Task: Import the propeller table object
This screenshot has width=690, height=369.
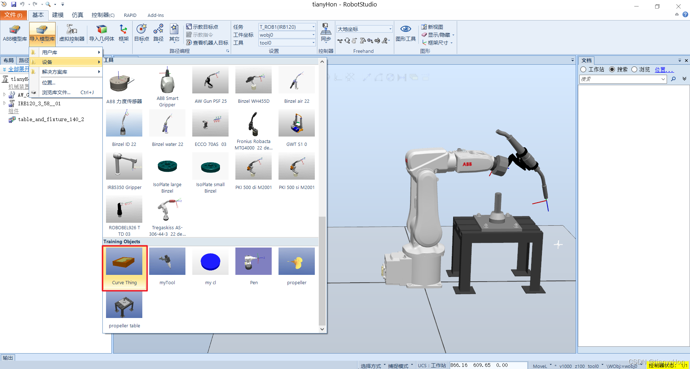Action: pyautogui.click(x=124, y=310)
